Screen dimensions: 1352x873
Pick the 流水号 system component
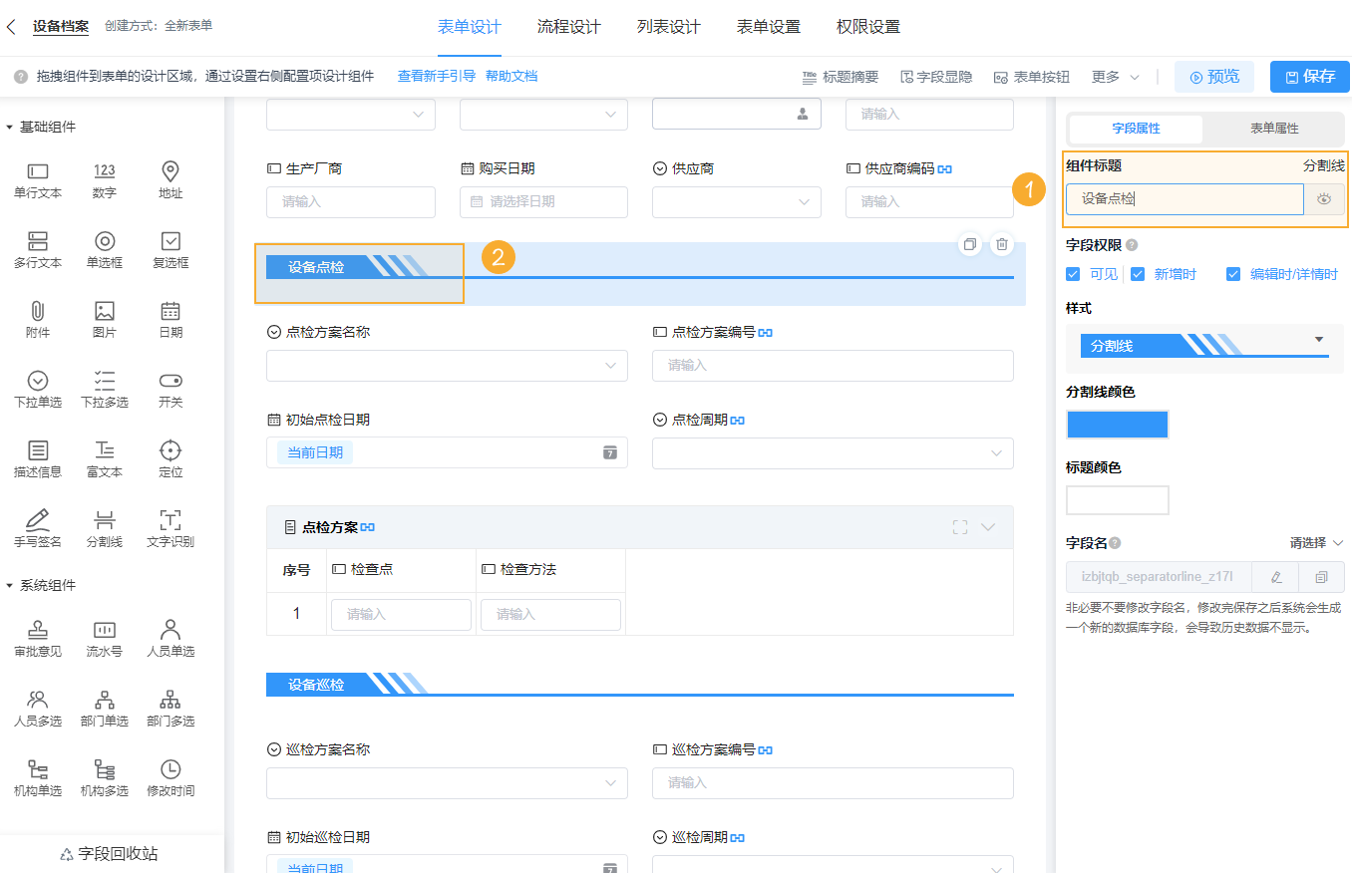pyautogui.click(x=104, y=638)
